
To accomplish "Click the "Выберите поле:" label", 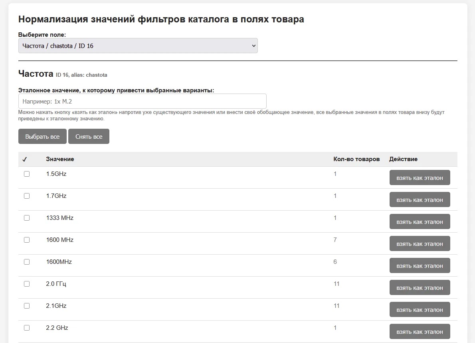I will [42, 34].
